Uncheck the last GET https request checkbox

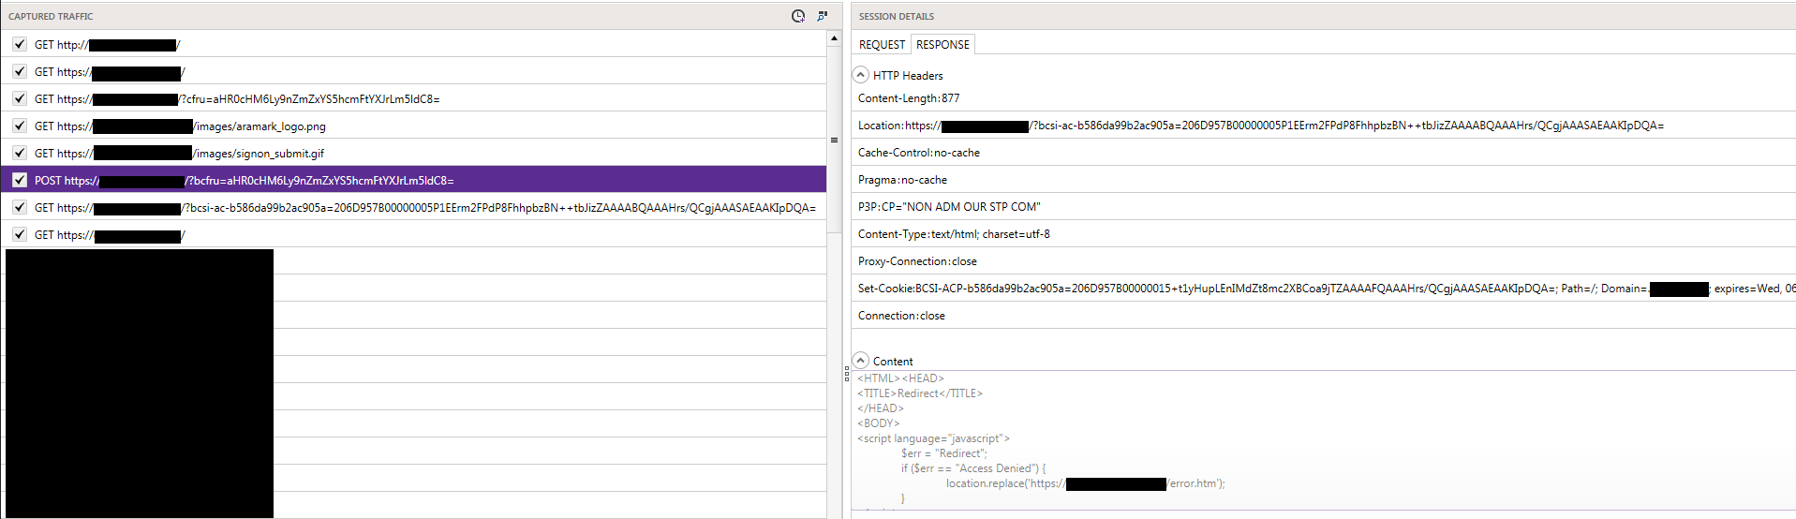[20, 234]
